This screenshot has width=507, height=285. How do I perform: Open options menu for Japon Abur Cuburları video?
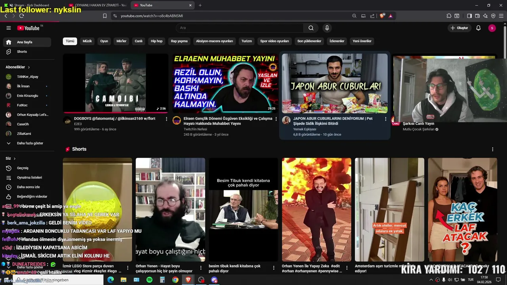385,119
